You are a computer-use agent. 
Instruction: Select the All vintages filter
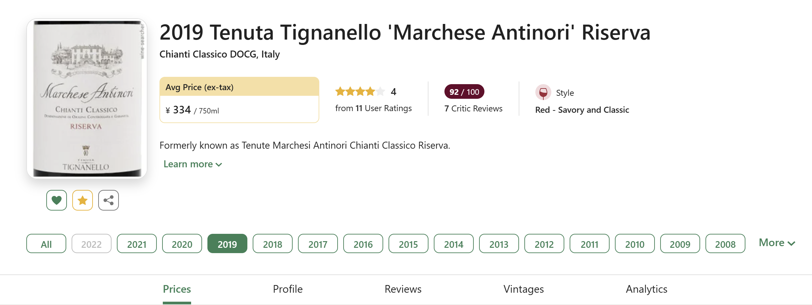46,244
